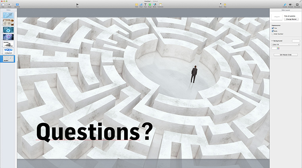Image resolution: width=302 pixels, height=168 pixels.
Task: Click the Title & Subtitle master thumbnail
Action: coord(277,17)
